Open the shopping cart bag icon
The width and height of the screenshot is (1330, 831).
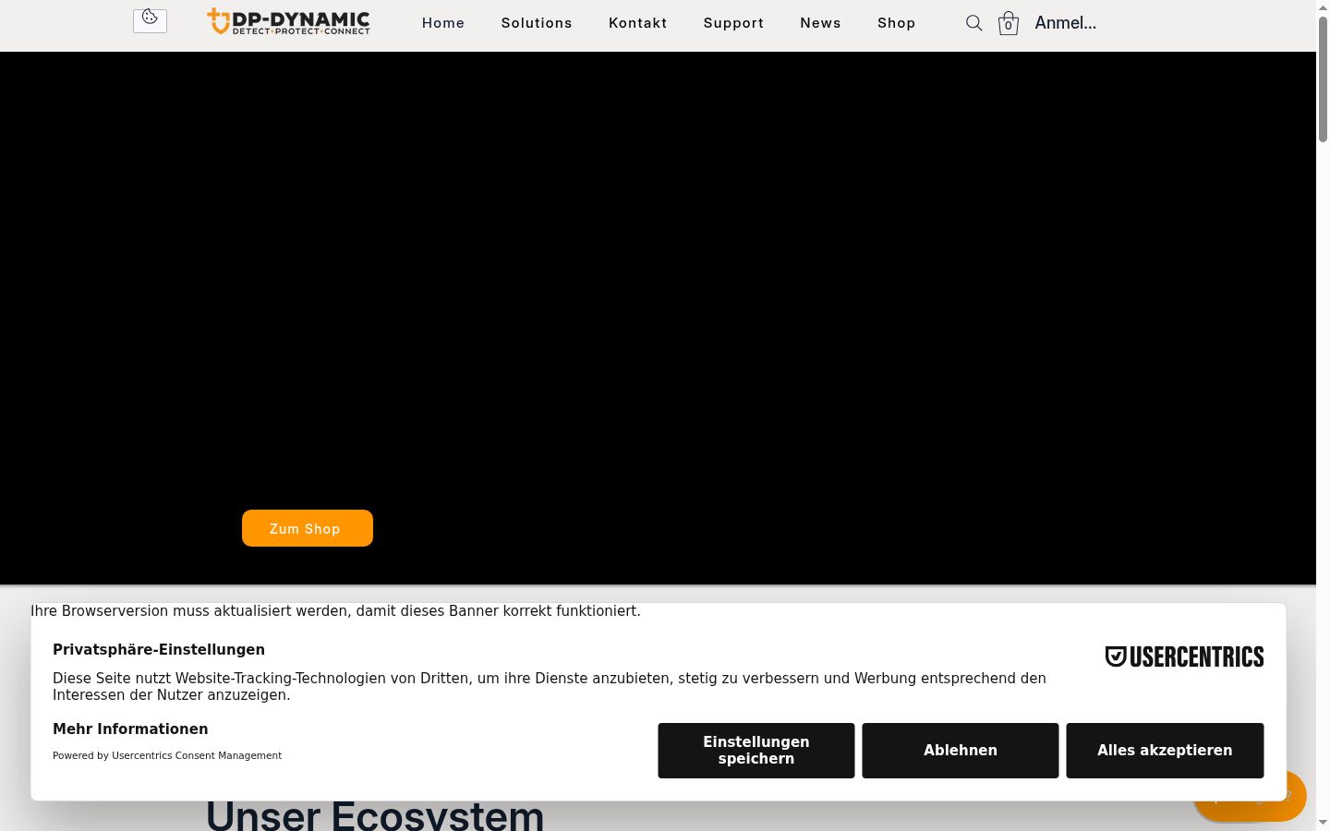(x=1009, y=24)
